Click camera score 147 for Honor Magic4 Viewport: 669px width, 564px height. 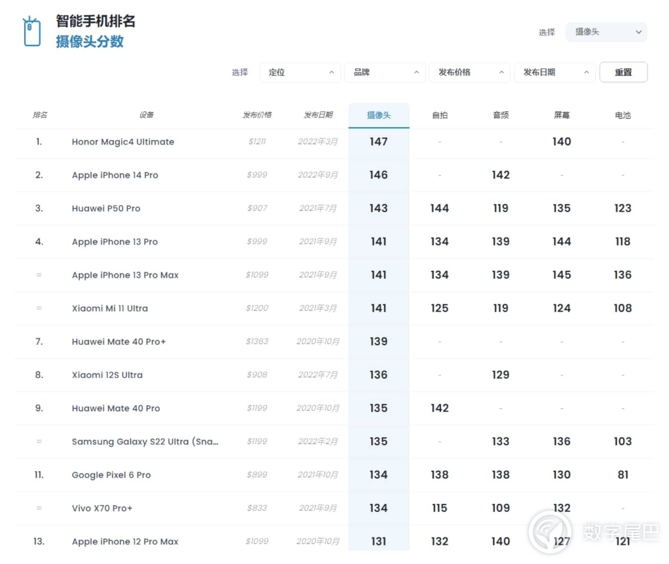pyautogui.click(x=379, y=142)
